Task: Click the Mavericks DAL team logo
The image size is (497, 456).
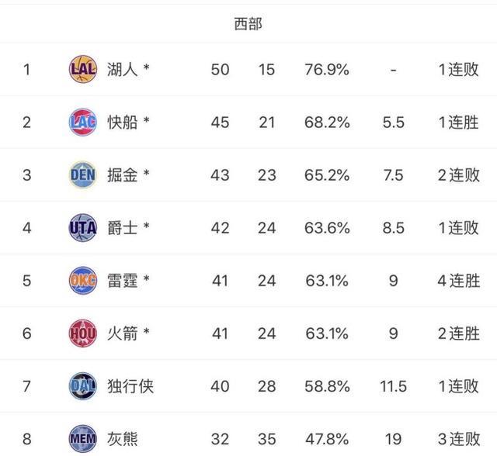Action: click(x=82, y=386)
